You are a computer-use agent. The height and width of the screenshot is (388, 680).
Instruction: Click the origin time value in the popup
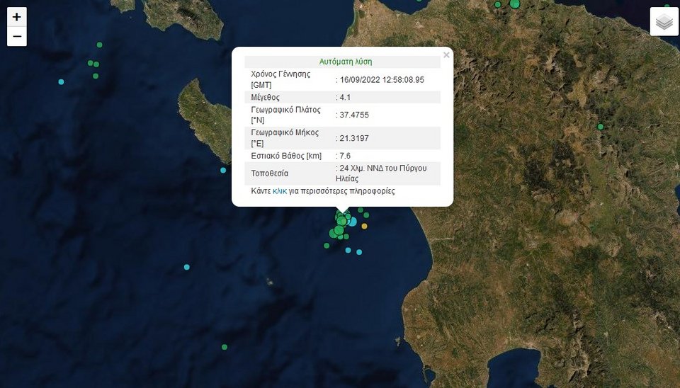(381, 80)
